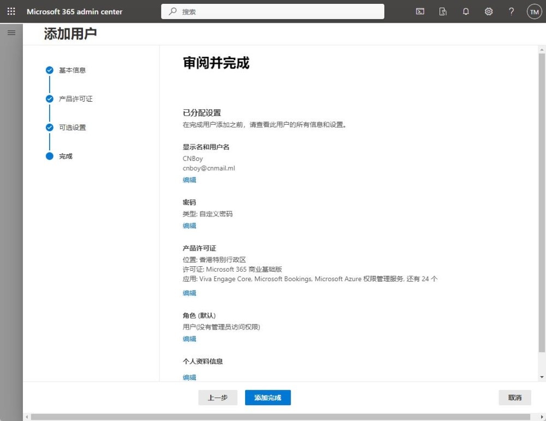Click the 取消 cancel button
This screenshot has height=421, width=546.
pyautogui.click(x=514, y=397)
